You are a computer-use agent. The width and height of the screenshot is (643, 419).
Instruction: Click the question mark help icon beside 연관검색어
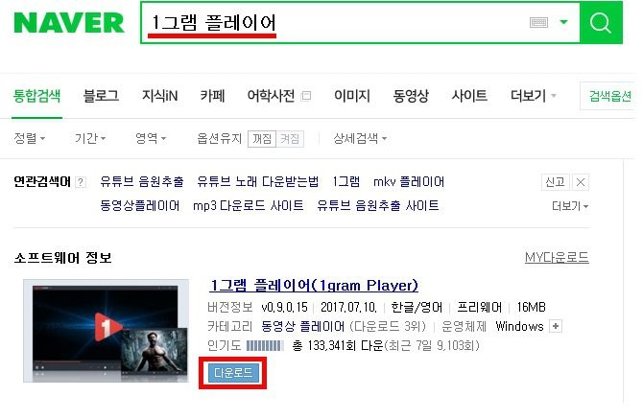pos(81,182)
